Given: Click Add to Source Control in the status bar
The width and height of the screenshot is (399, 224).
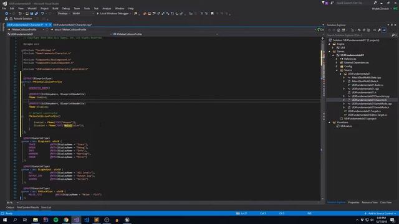Looking at the screenshot, I should click(x=380, y=213).
